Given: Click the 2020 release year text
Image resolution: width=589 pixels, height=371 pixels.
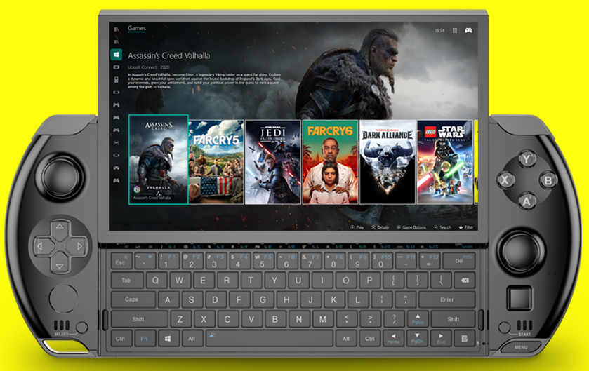Looking at the screenshot, I should [165, 67].
